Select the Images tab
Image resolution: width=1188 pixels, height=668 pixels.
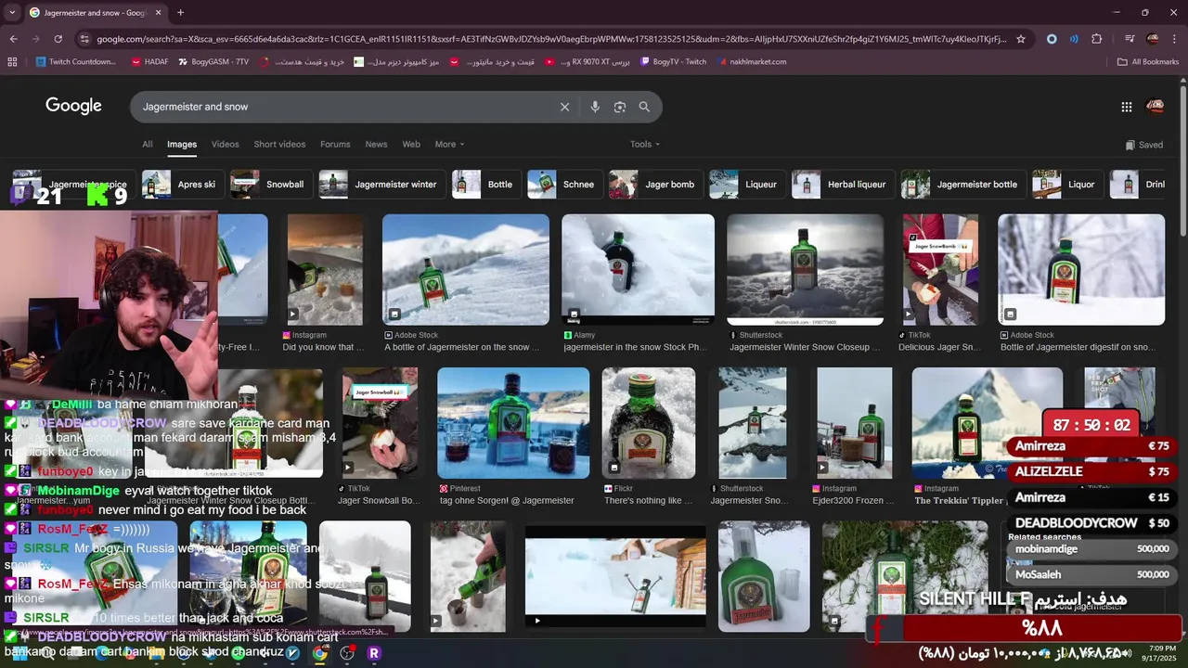point(182,145)
